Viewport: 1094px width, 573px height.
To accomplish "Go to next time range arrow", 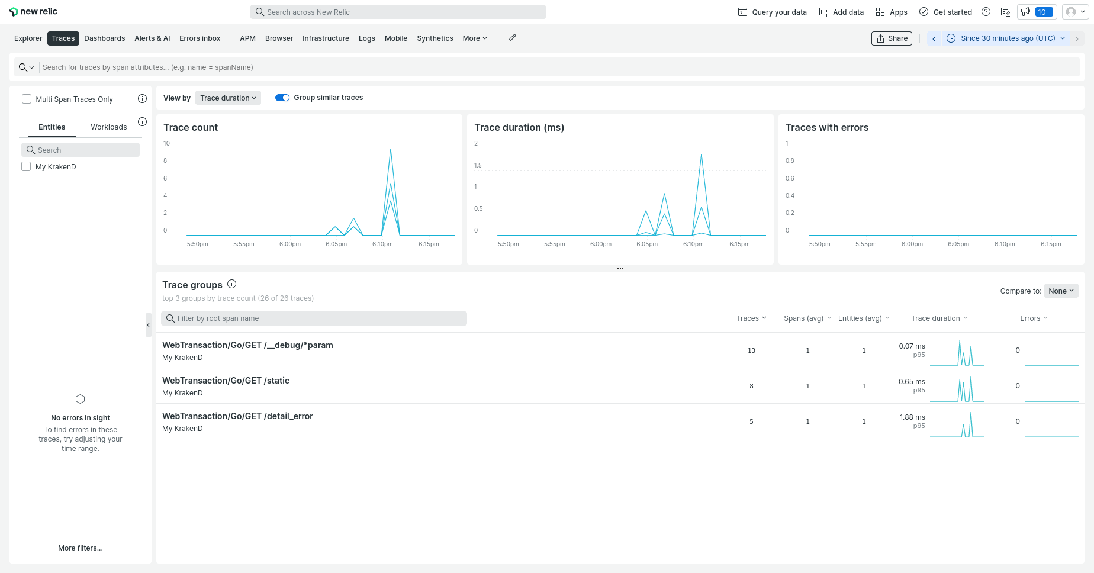I will tap(1077, 38).
